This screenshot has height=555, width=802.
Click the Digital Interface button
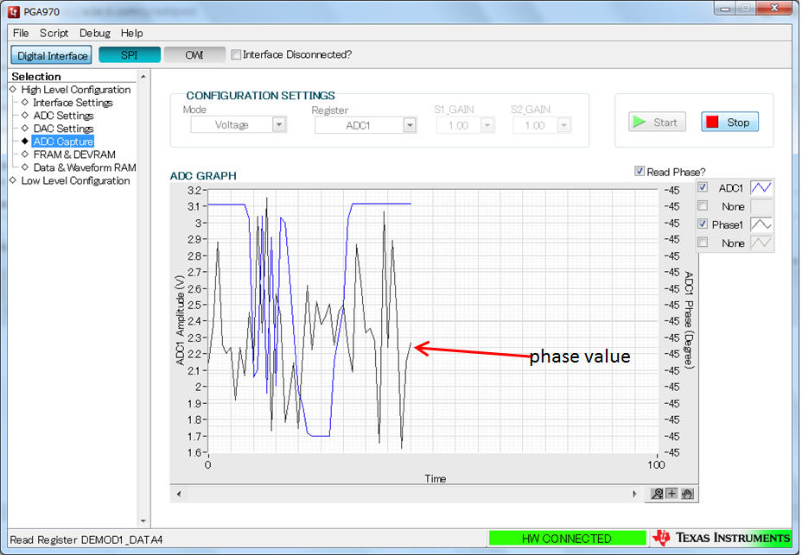click(x=52, y=55)
